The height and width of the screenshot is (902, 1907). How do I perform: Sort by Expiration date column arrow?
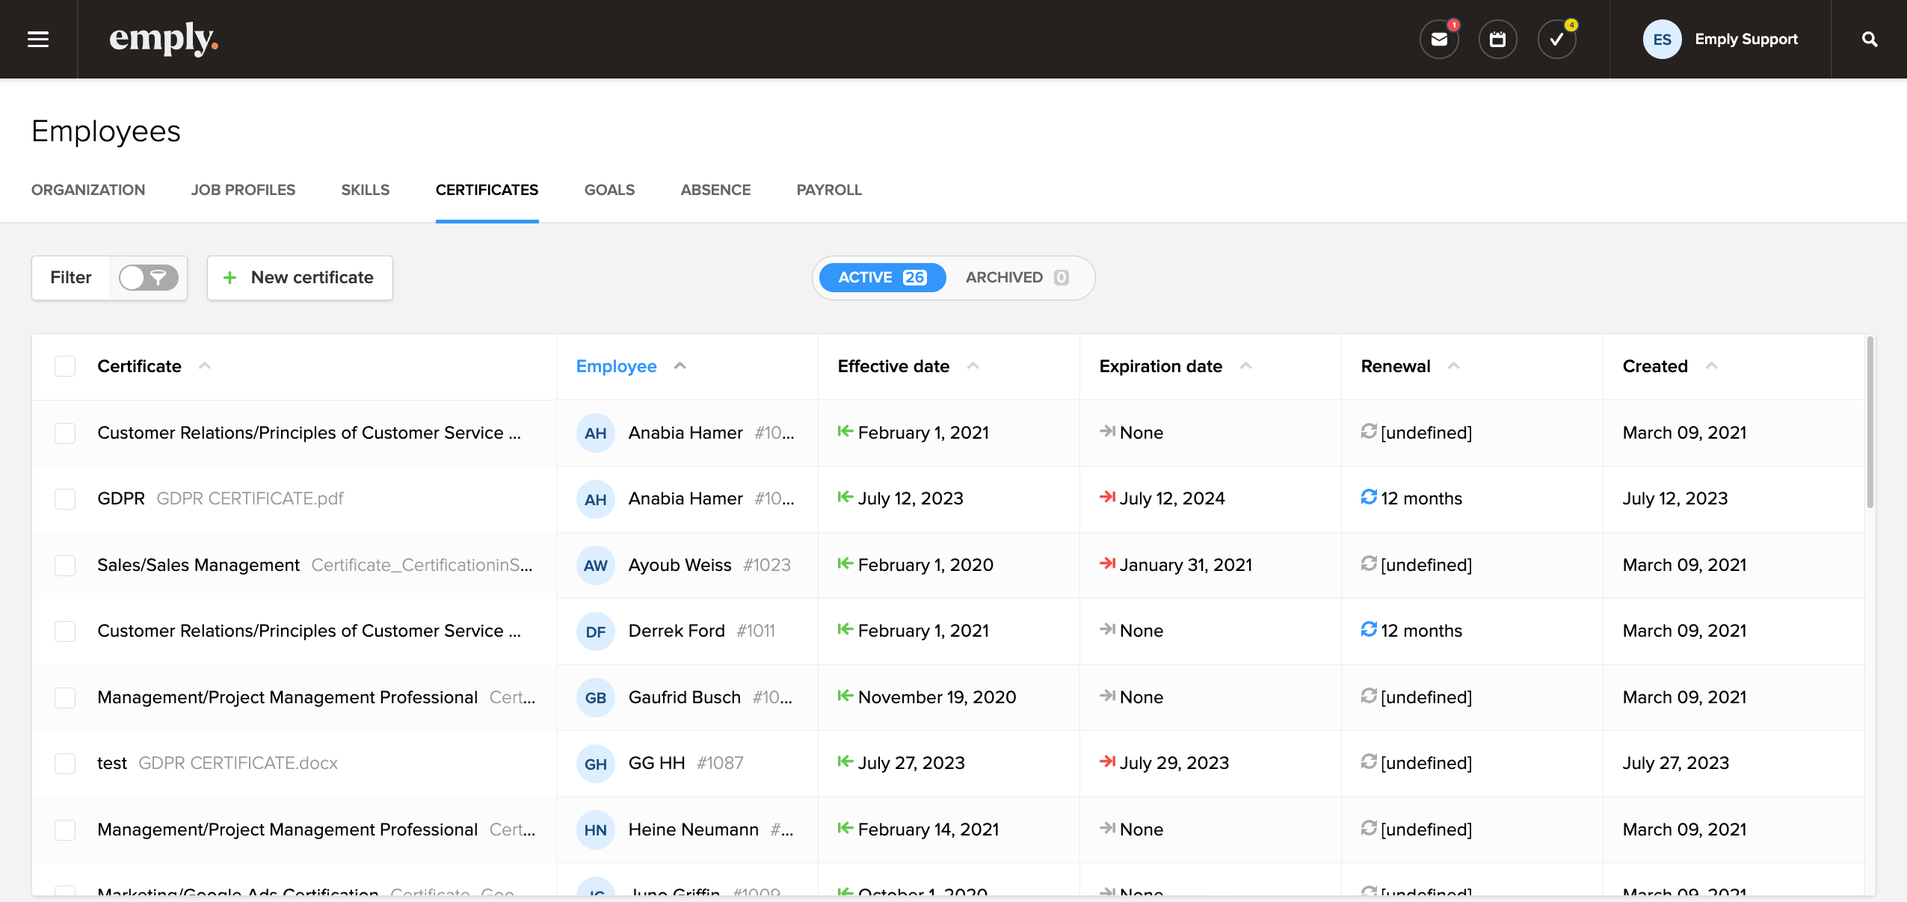tap(1246, 366)
